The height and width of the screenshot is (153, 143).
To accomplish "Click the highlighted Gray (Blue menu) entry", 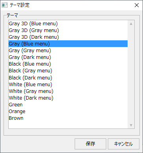I will tap(68, 44).
